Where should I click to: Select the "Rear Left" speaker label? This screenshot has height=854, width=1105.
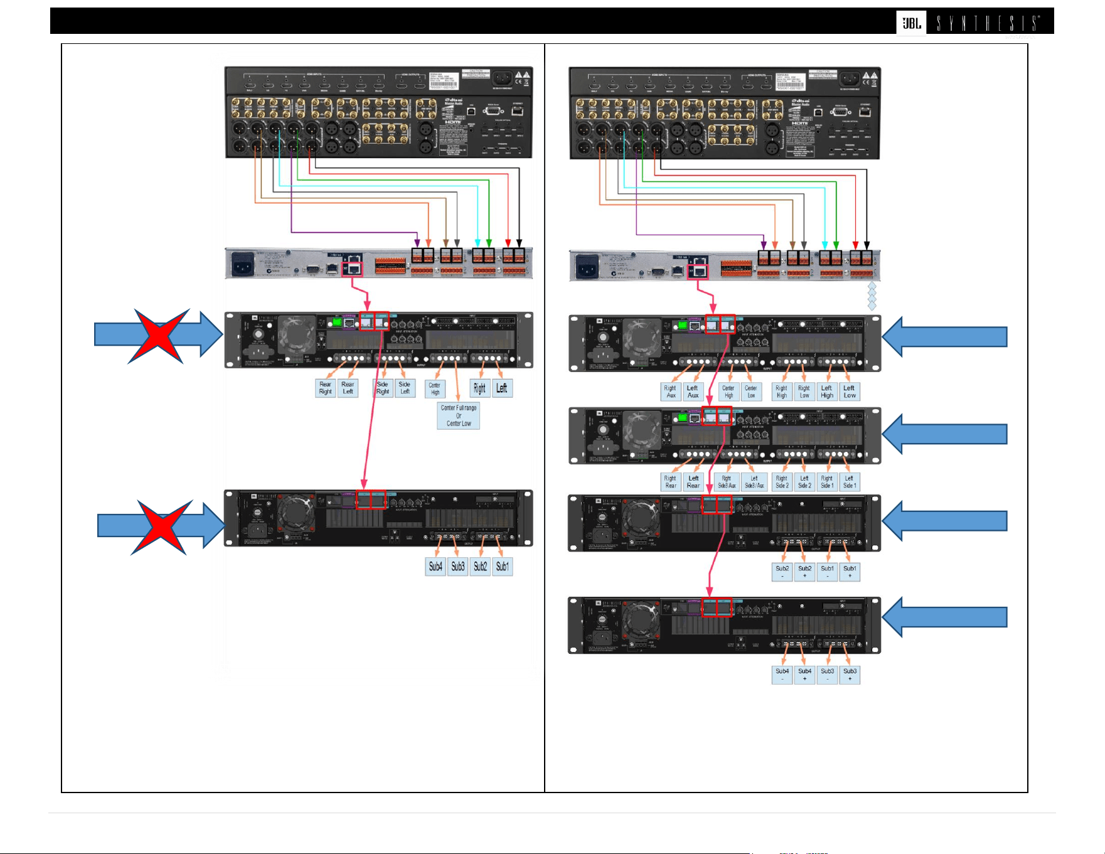tap(348, 388)
